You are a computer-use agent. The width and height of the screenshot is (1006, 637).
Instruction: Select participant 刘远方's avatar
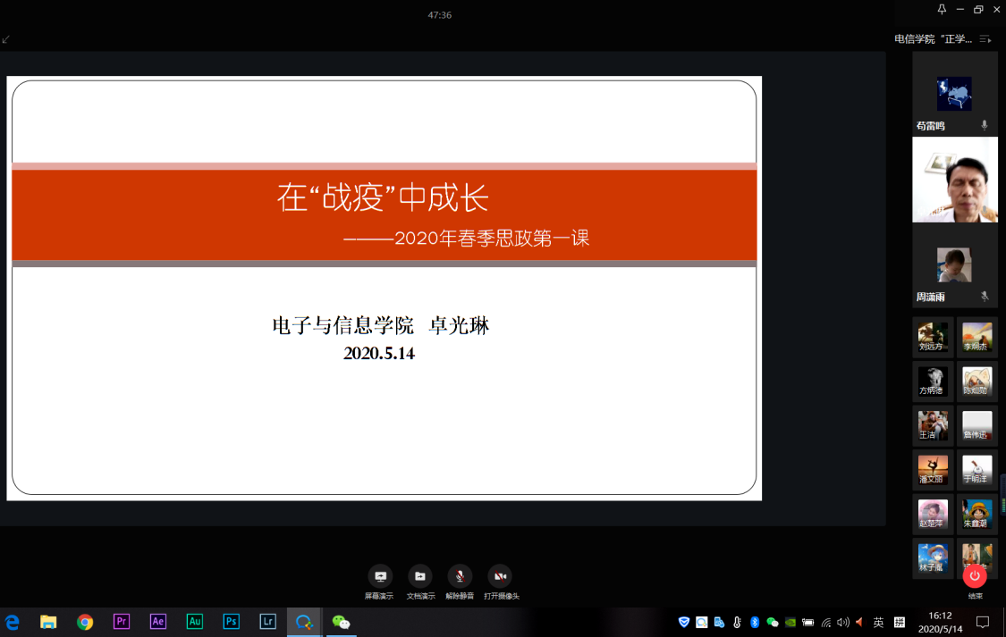tap(933, 337)
